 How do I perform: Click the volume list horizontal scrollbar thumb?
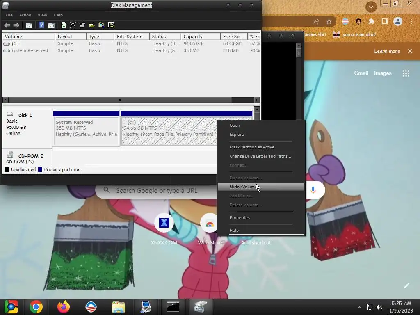120,100
